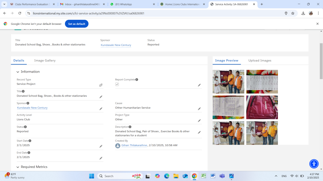323x181 pixels.
Task: Edit the Title field with pencil icon
Action: point(101,97)
